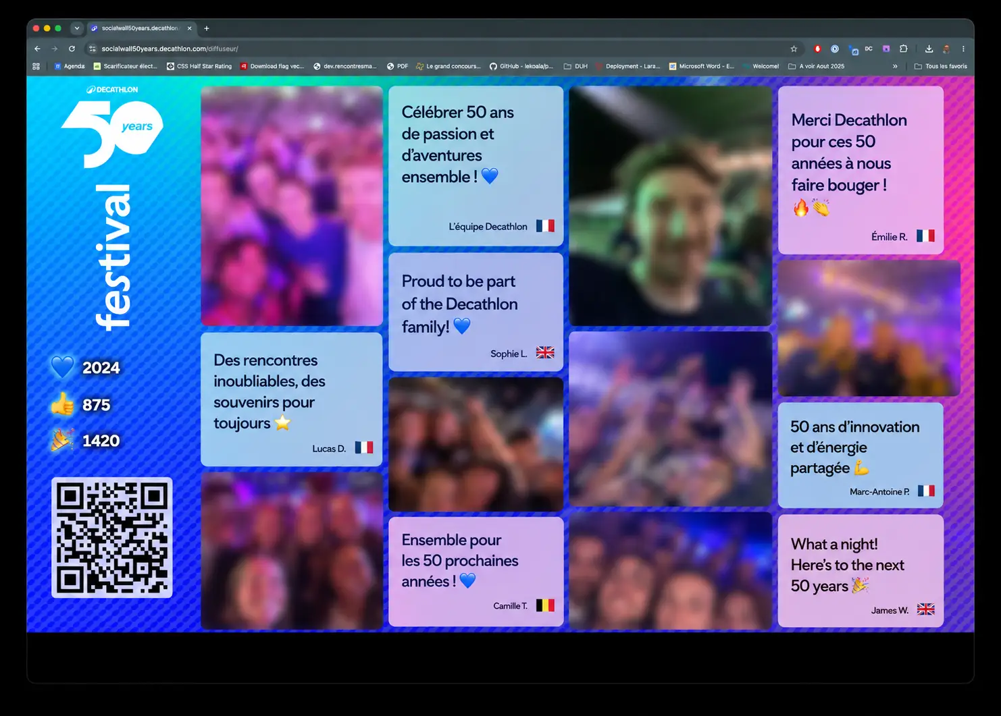Open the DUH bookmarks folder
This screenshot has height=716, width=1001.
point(576,66)
